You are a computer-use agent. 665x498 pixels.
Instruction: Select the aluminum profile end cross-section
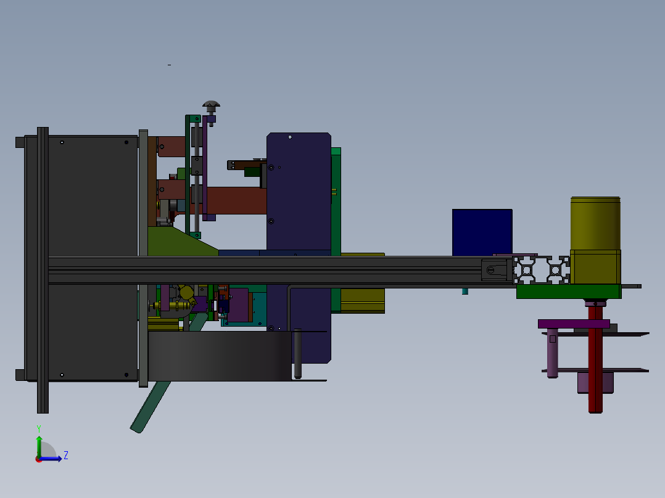tap(541, 270)
